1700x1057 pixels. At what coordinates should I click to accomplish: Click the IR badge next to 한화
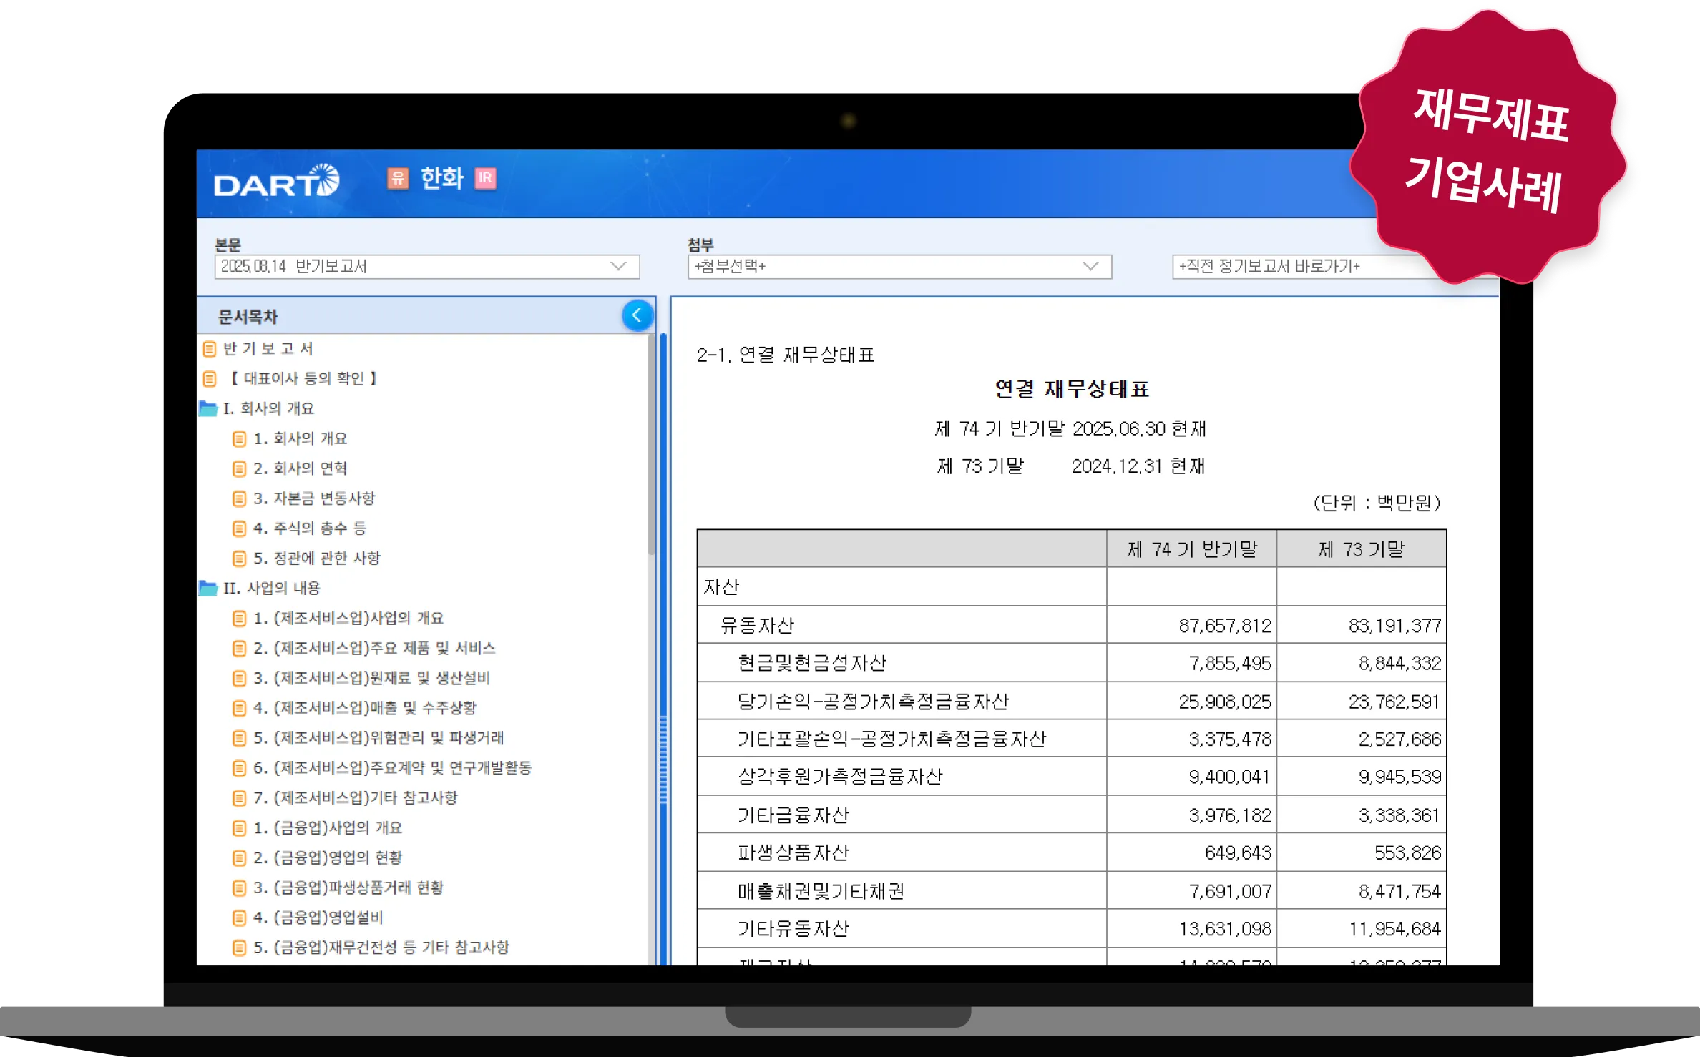click(x=485, y=178)
